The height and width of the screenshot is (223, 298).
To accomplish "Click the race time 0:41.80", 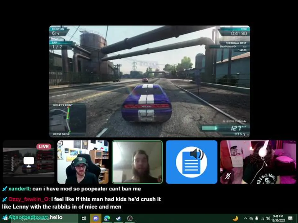I will [x=239, y=33].
